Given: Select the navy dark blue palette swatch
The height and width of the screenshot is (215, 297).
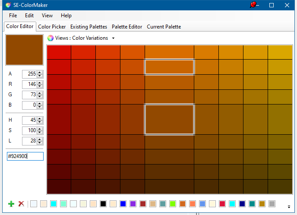Looking at the screenshot, I should [242, 204].
